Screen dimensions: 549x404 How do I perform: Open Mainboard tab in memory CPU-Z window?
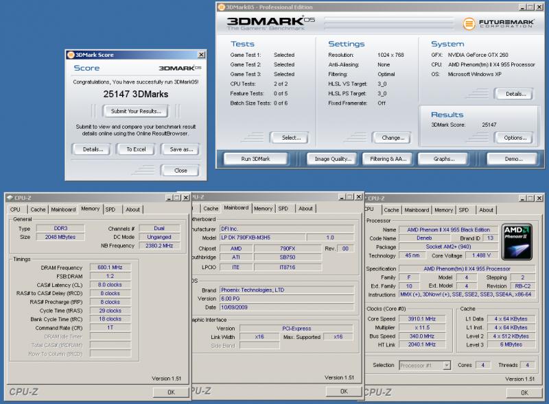click(x=63, y=210)
